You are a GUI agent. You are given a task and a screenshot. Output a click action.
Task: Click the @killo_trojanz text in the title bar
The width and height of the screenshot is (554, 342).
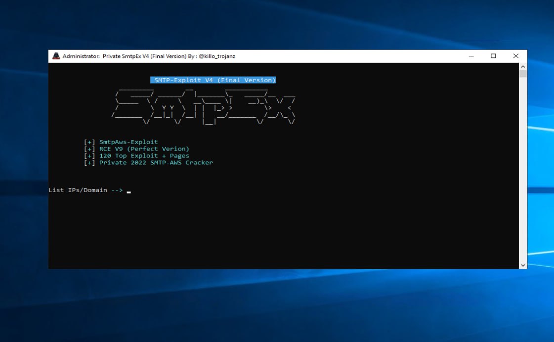216,56
